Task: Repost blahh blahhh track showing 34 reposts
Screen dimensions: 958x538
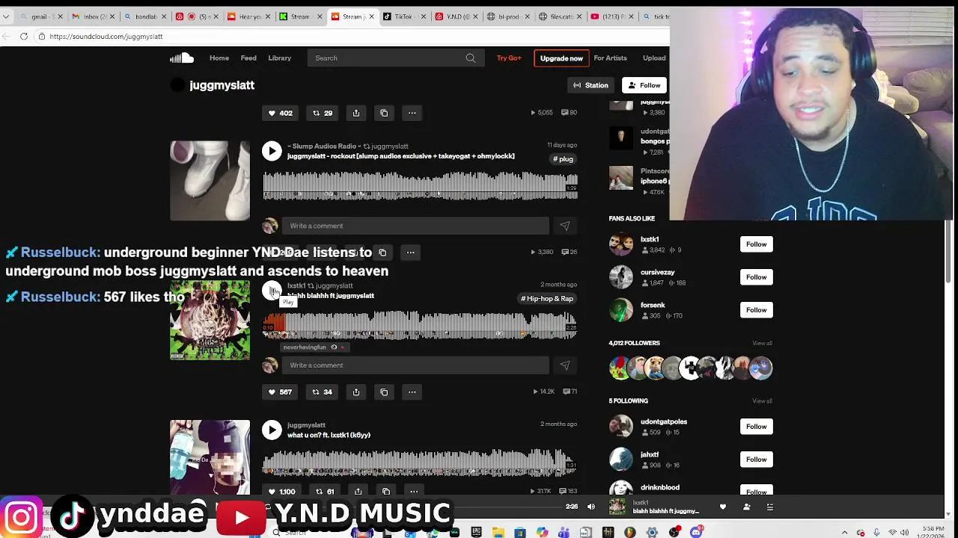Action: coord(323,392)
